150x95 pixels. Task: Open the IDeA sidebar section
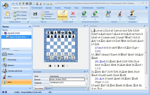pyautogui.click(x=16, y=76)
